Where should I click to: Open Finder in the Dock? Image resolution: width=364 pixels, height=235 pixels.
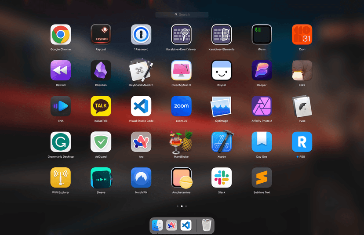[x=157, y=225]
